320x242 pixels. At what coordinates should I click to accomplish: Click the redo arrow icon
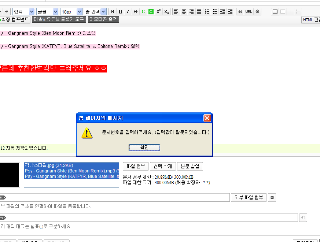(x=7, y=11)
